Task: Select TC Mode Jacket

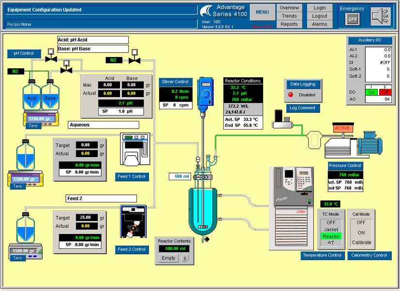Action: [331, 230]
